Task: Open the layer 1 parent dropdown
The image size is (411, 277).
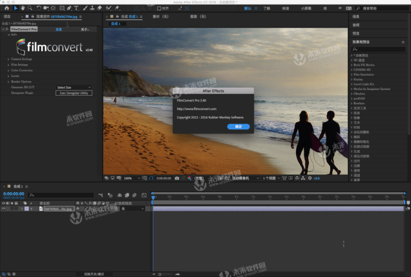Action: [132, 209]
